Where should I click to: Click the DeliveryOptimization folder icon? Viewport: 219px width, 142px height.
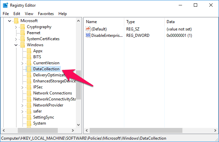(x=29, y=75)
